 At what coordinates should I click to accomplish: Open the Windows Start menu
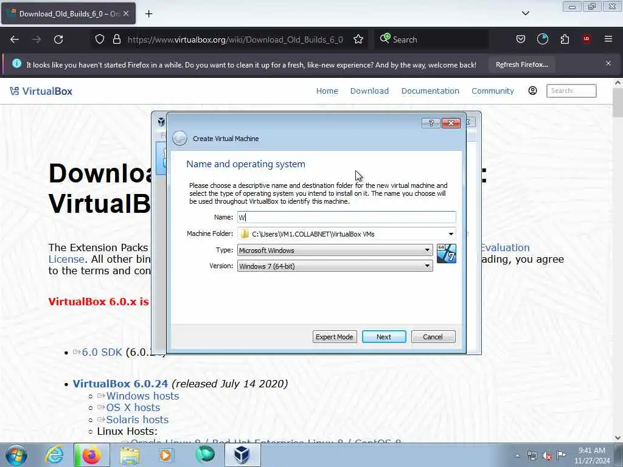pos(16,455)
